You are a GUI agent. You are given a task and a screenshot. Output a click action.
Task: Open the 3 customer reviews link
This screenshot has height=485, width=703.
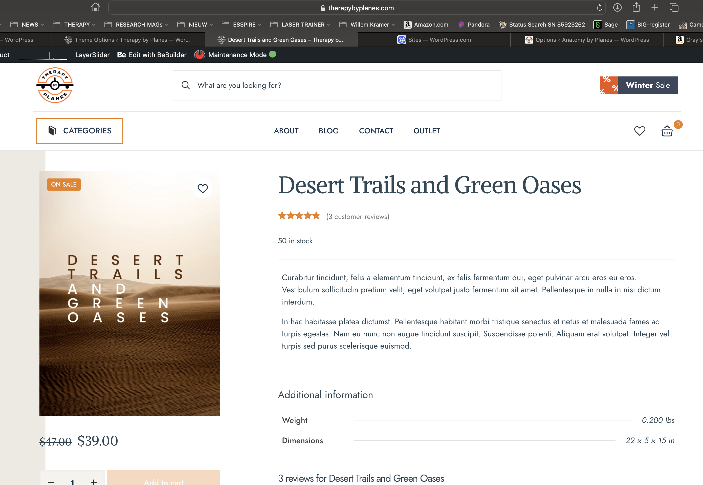point(358,217)
